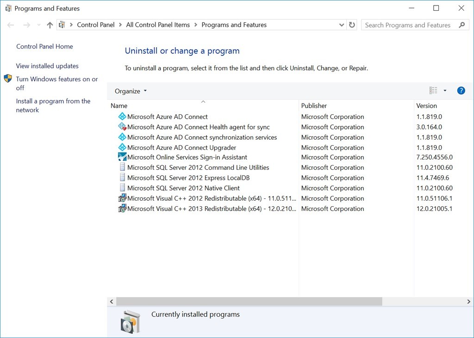The image size is (474, 338).
Task: Select Microsoft Azure AD Connect Upgrader entry
Action: point(181,147)
